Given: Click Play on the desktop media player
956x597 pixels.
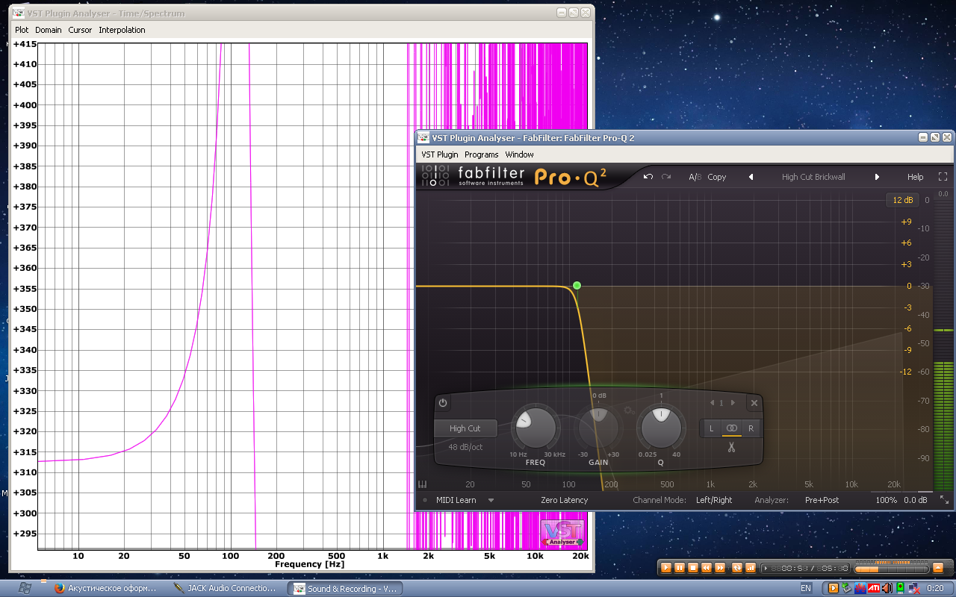Looking at the screenshot, I should [x=667, y=568].
